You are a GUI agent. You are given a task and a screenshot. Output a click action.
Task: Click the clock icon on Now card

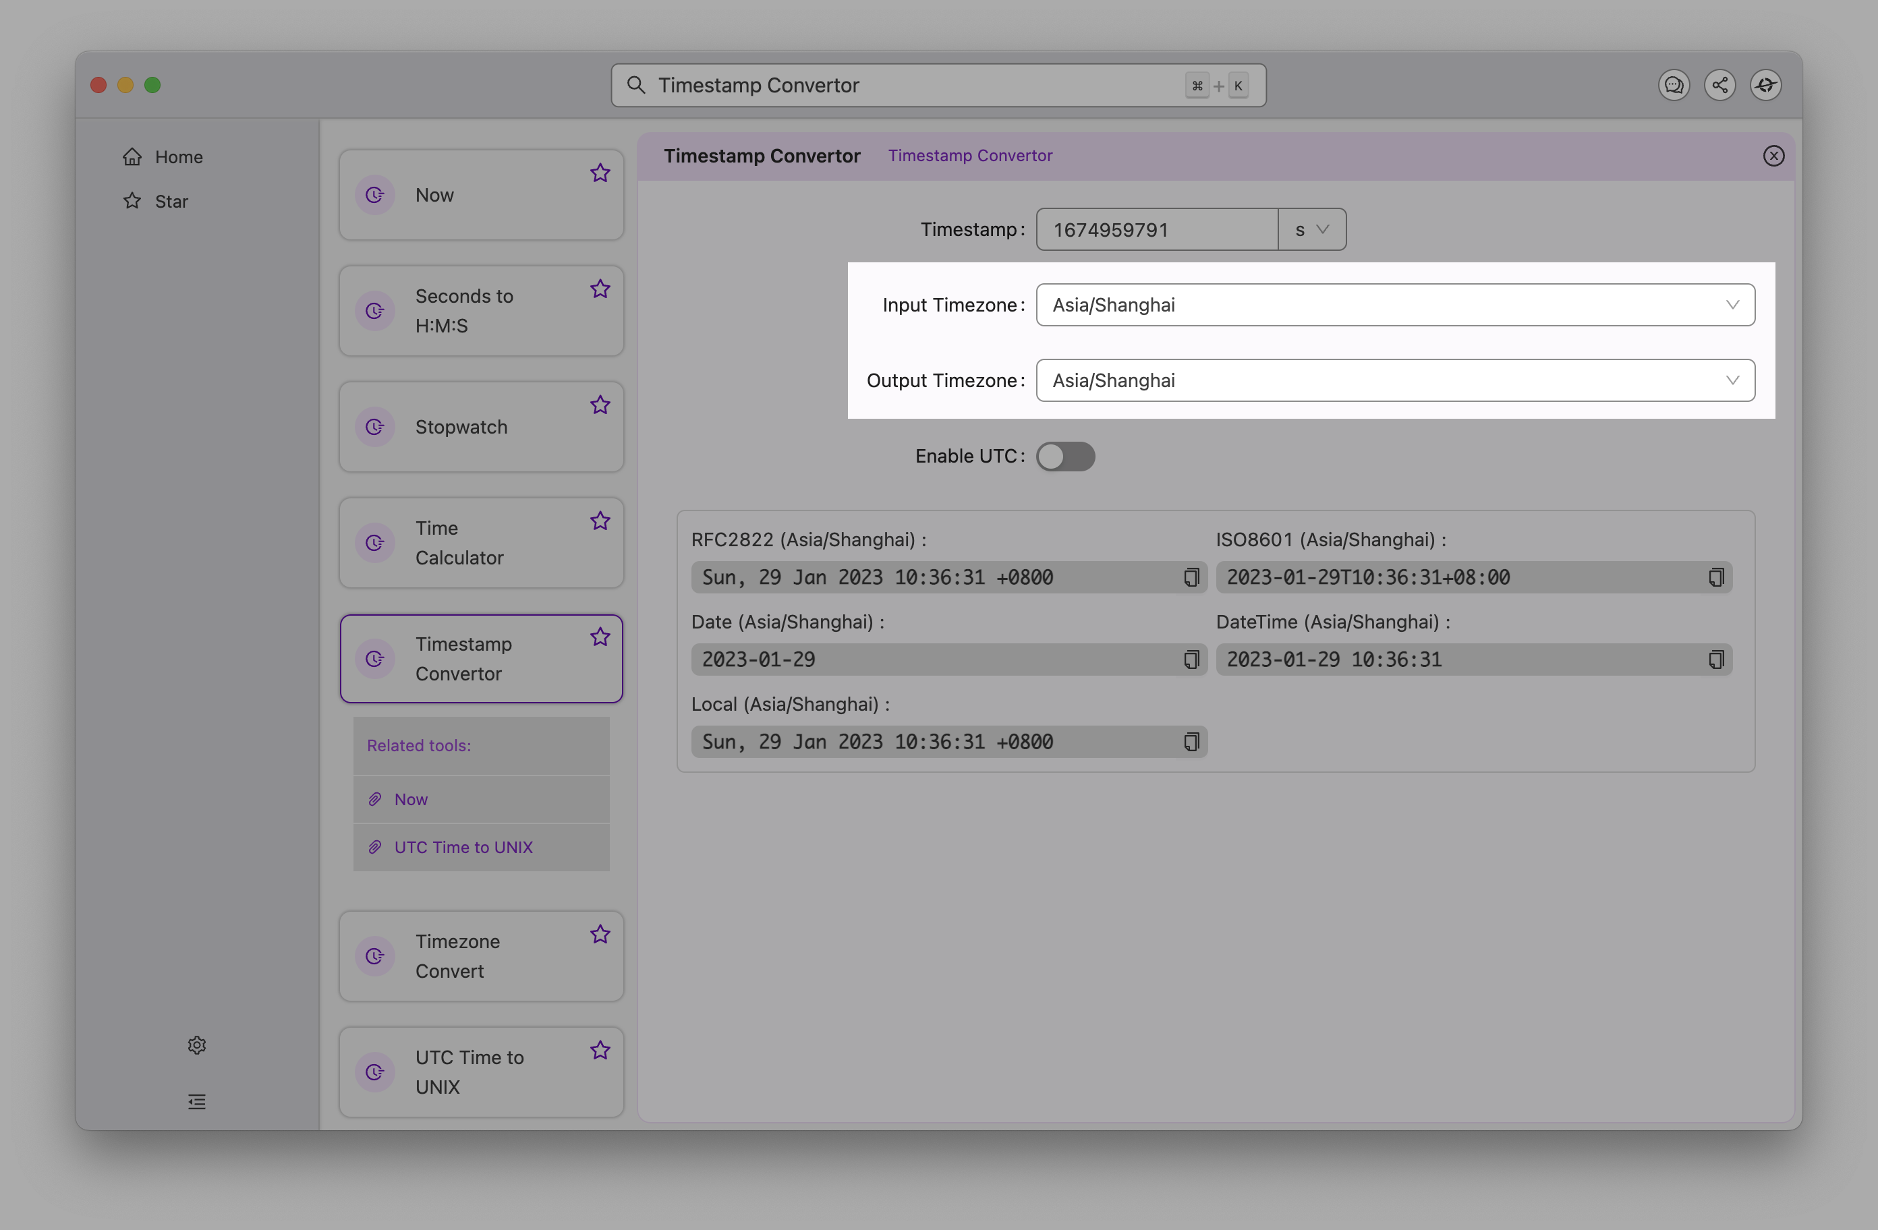pos(375,195)
